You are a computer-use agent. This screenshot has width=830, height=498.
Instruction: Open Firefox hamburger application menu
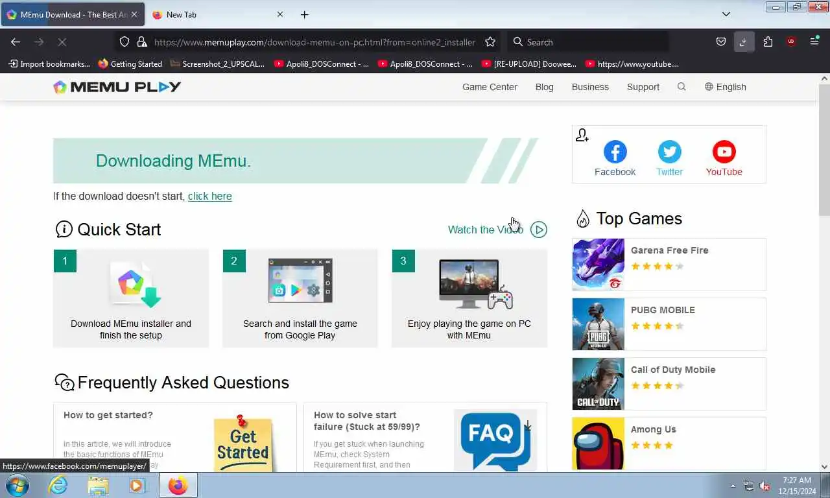coord(814,41)
